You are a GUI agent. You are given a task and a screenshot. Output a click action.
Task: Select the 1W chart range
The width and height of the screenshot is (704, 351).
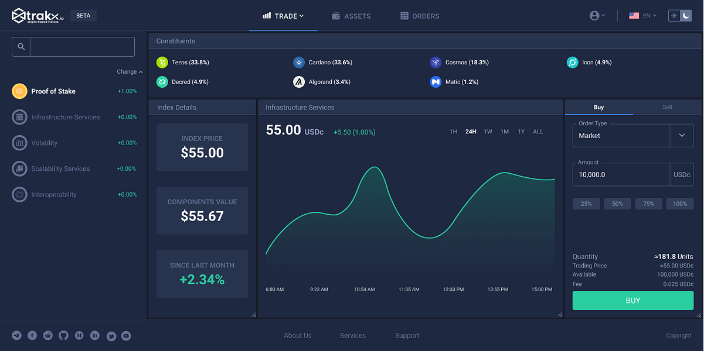click(x=488, y=132)
